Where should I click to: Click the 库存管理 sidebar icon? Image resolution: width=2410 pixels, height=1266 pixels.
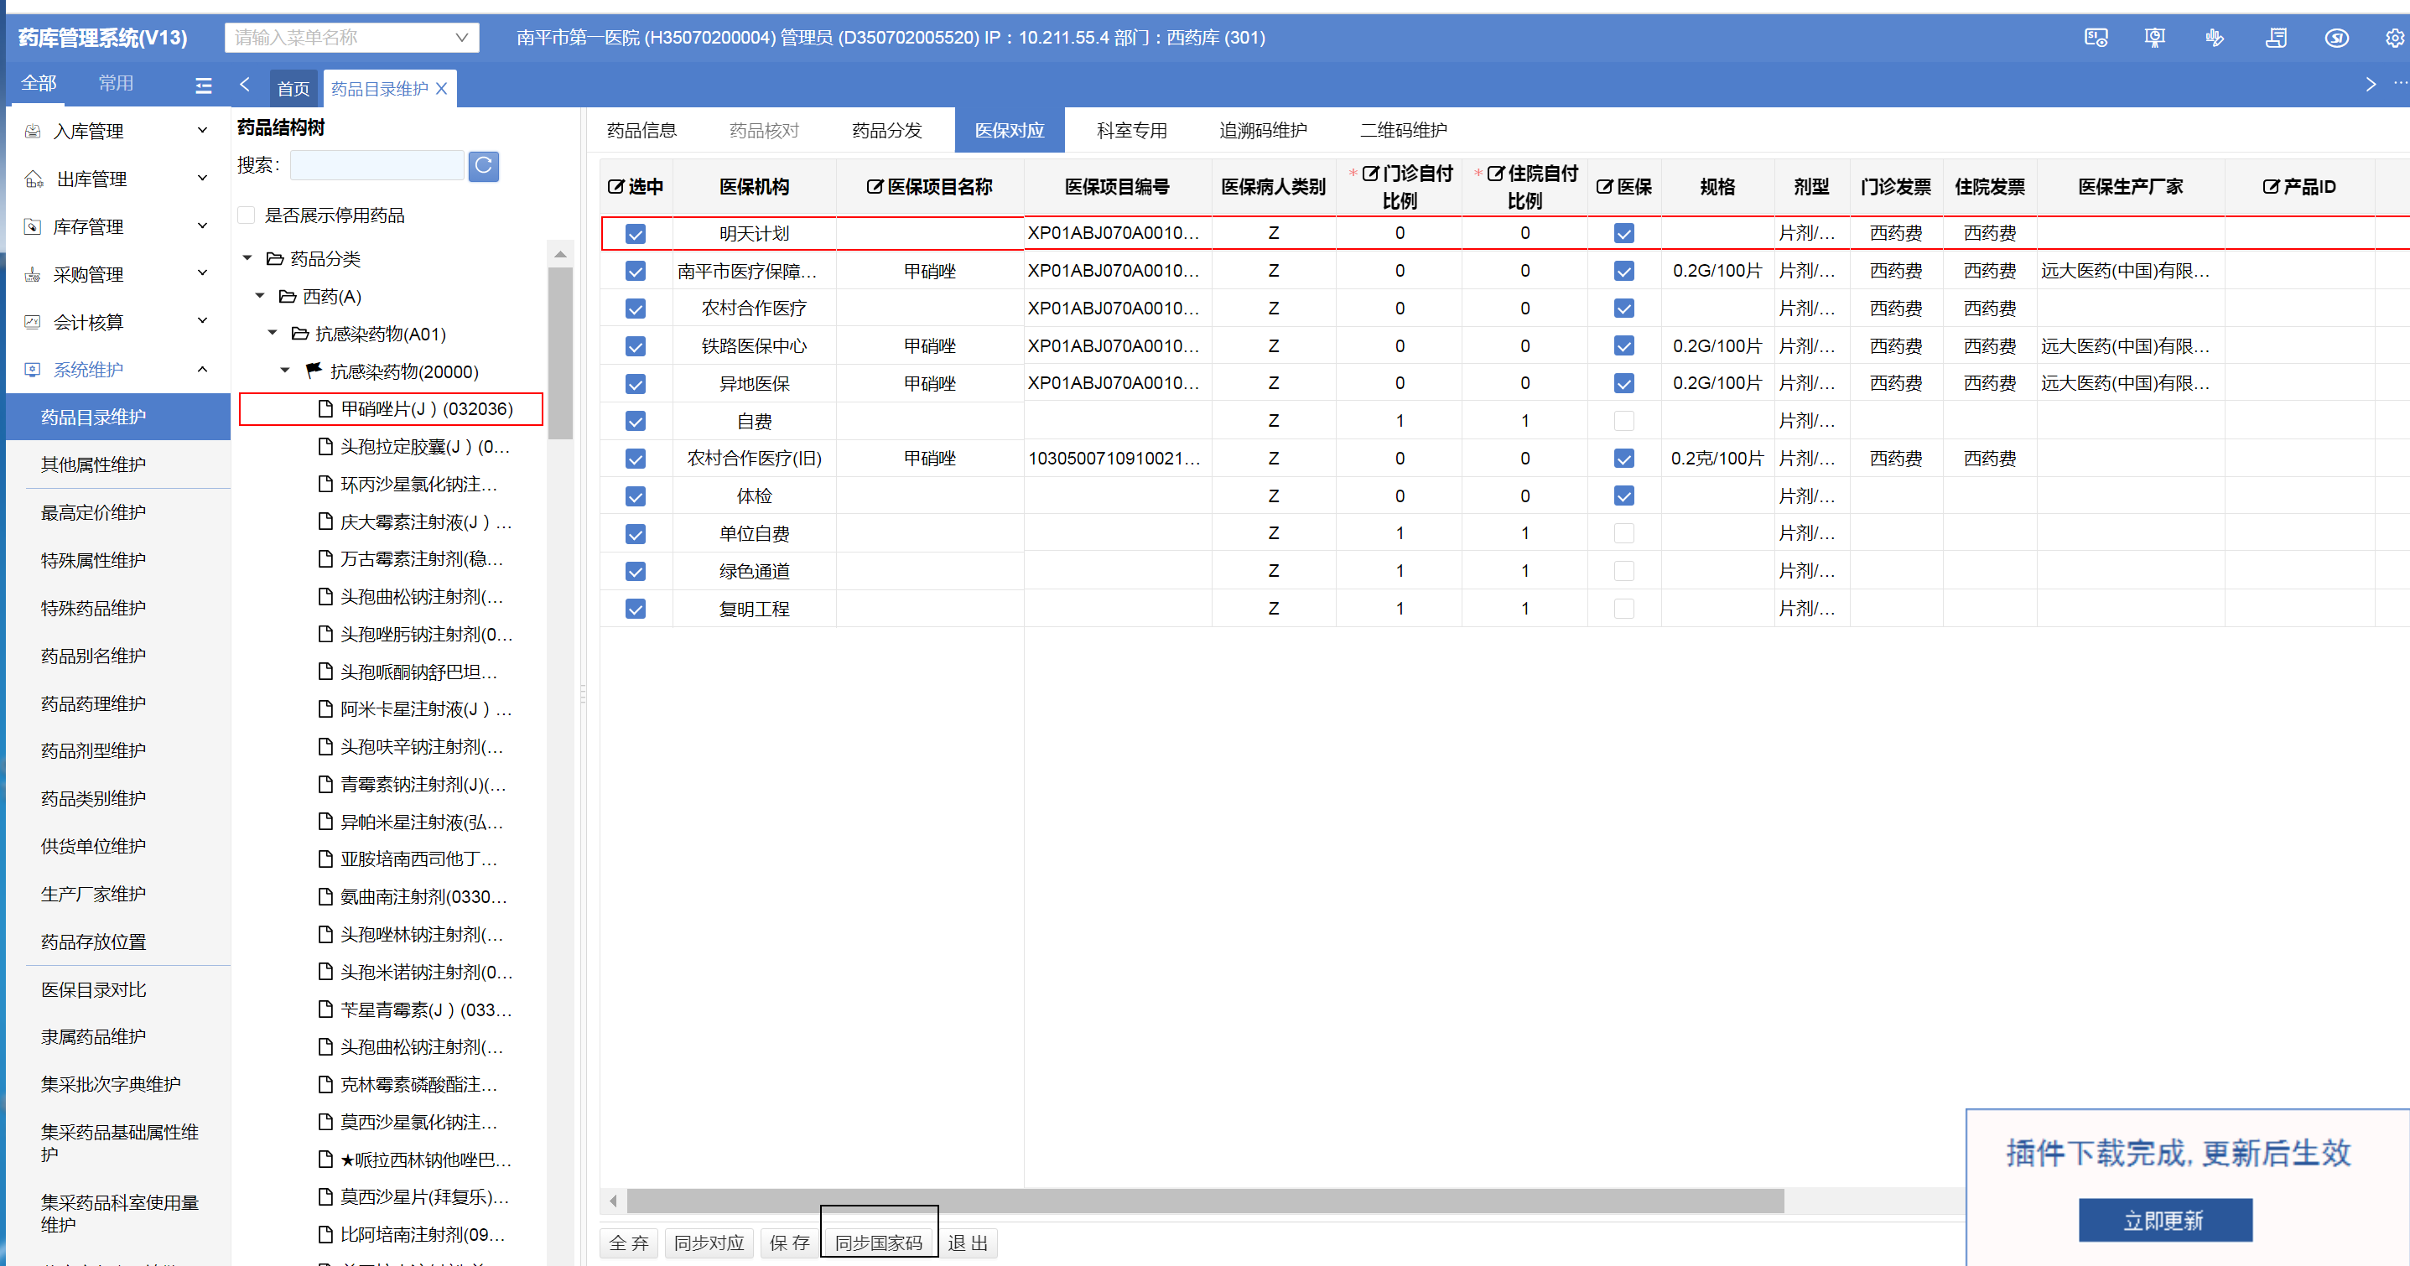pyautogui.click(x=33, y=226)
